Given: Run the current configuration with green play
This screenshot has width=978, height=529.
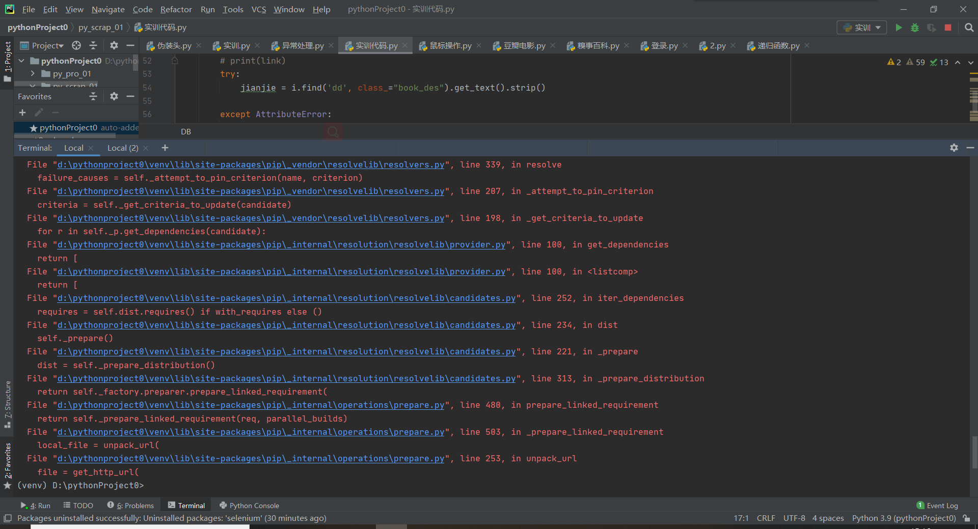Looking at the screenshot, I should [899, 27].
